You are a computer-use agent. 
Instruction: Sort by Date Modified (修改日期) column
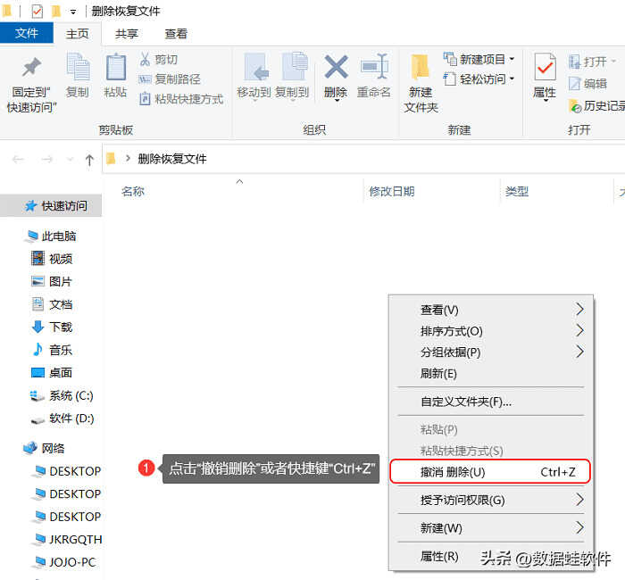392,192
